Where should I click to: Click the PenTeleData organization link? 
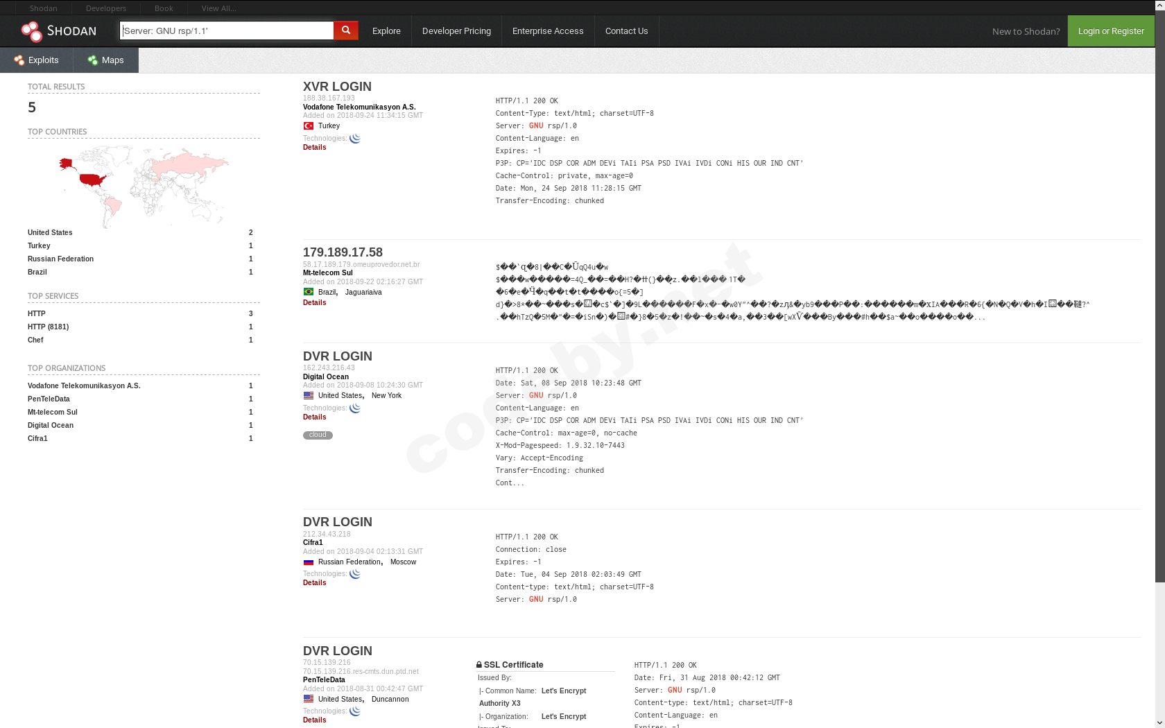point(49,399)
